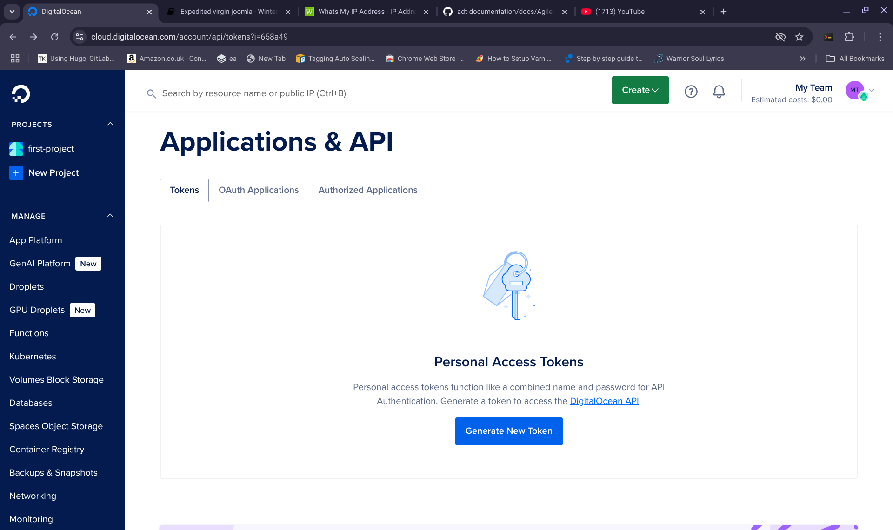The width and height of the screenshot is (893, 530).
Task: Reload the page with the refresh icon
Action: coord(55,37)
